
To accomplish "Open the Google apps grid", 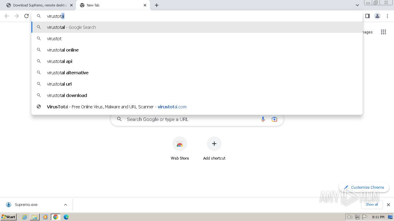I will 384,32.
